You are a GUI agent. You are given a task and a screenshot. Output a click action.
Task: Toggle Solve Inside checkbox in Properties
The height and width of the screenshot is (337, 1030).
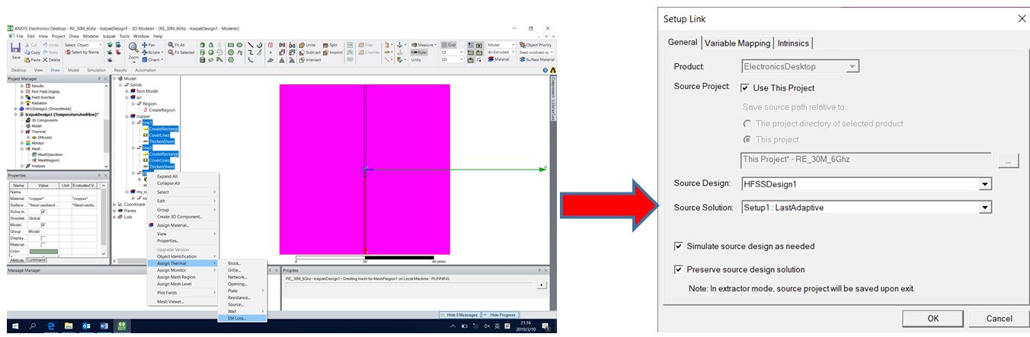[x=43, y=212]
